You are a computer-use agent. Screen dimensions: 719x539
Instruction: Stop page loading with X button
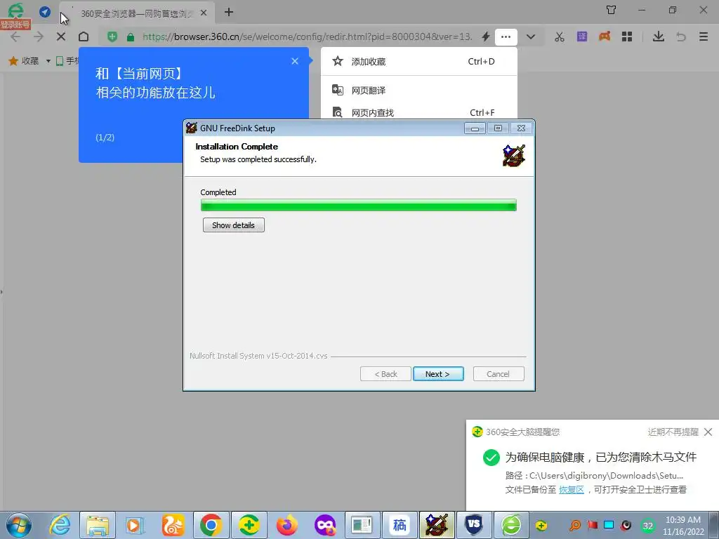61,36
